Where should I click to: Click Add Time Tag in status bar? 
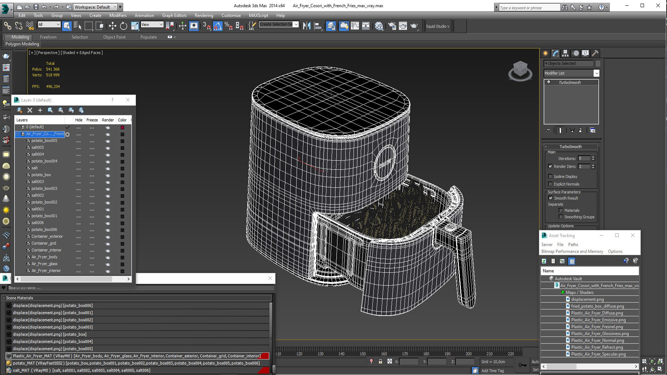pyautogui.click(x=492, y=370)
